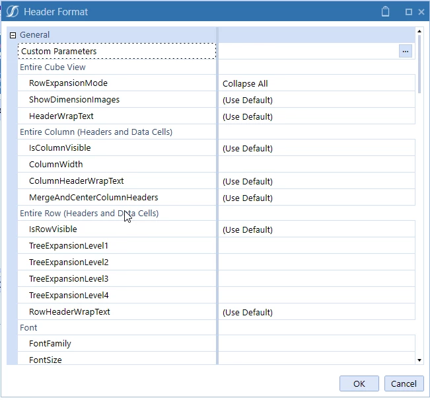Click the clipboard paste icon in title bar
The width and height of the screenshot is (430, 400).
click(385, 12)
